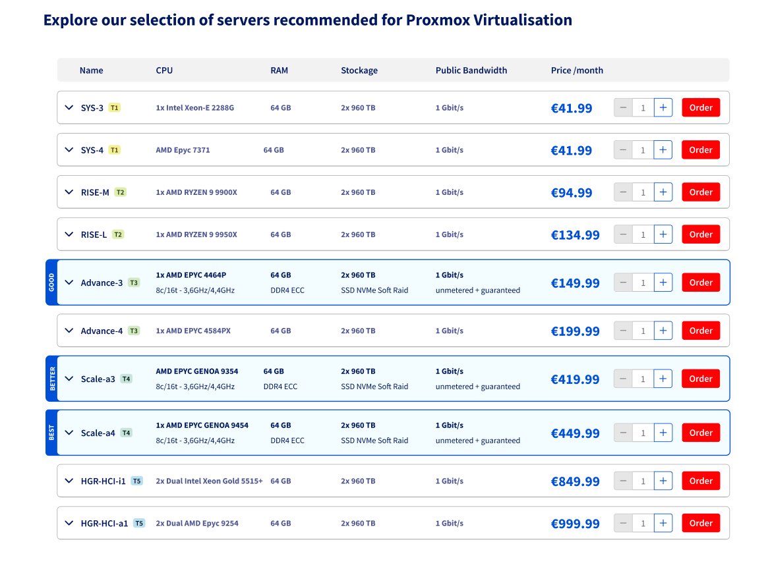Screen dimensions: 768x565
Task: Increase HGR-HCI-i1 quantity with plus
Action: click(663, 481)
